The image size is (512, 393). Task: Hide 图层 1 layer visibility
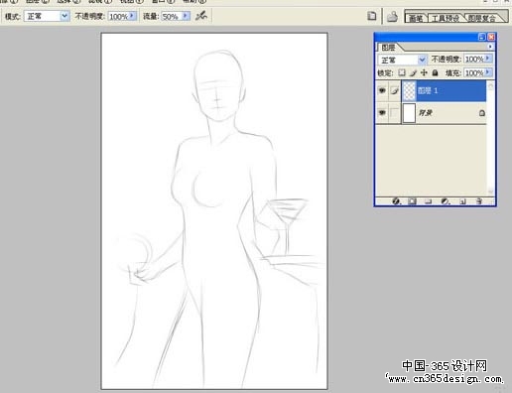[x=382, y=90]
